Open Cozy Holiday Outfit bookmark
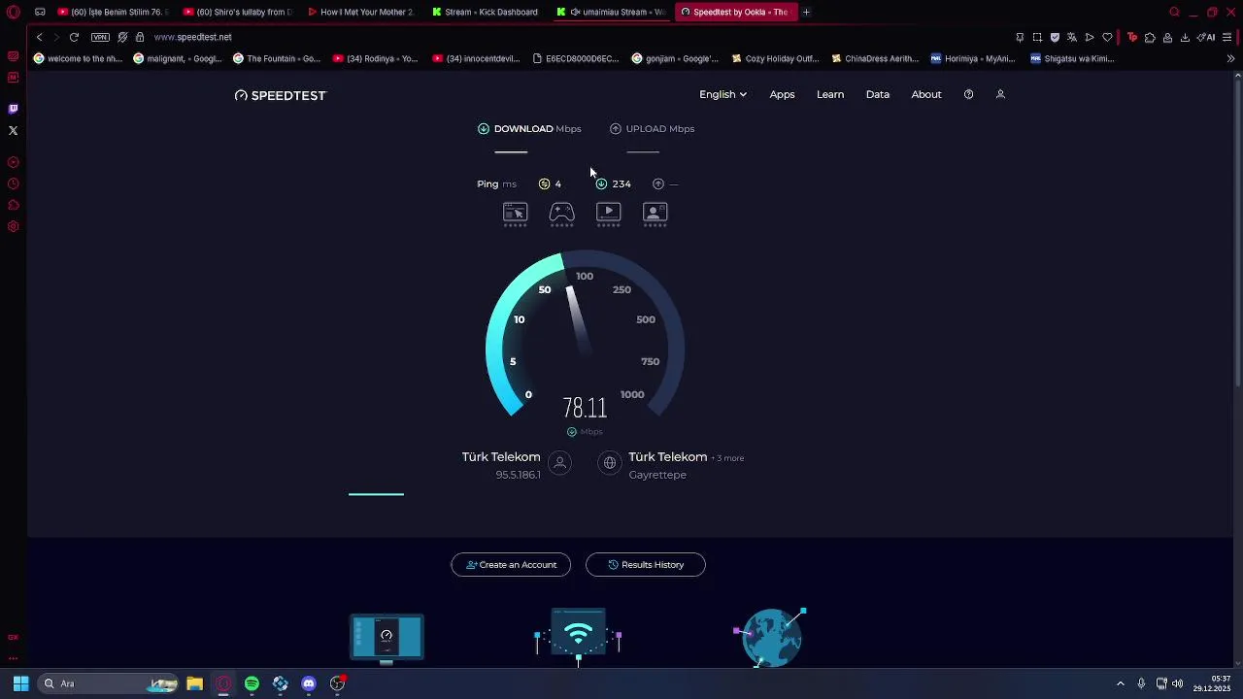The width and height of the screenshot is (1243, 699). [776, 58]
